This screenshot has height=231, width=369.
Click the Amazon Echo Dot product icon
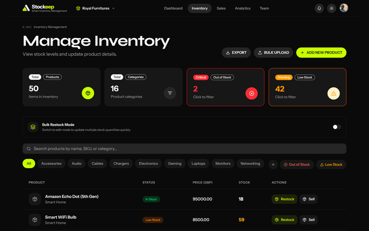(35, 199)
